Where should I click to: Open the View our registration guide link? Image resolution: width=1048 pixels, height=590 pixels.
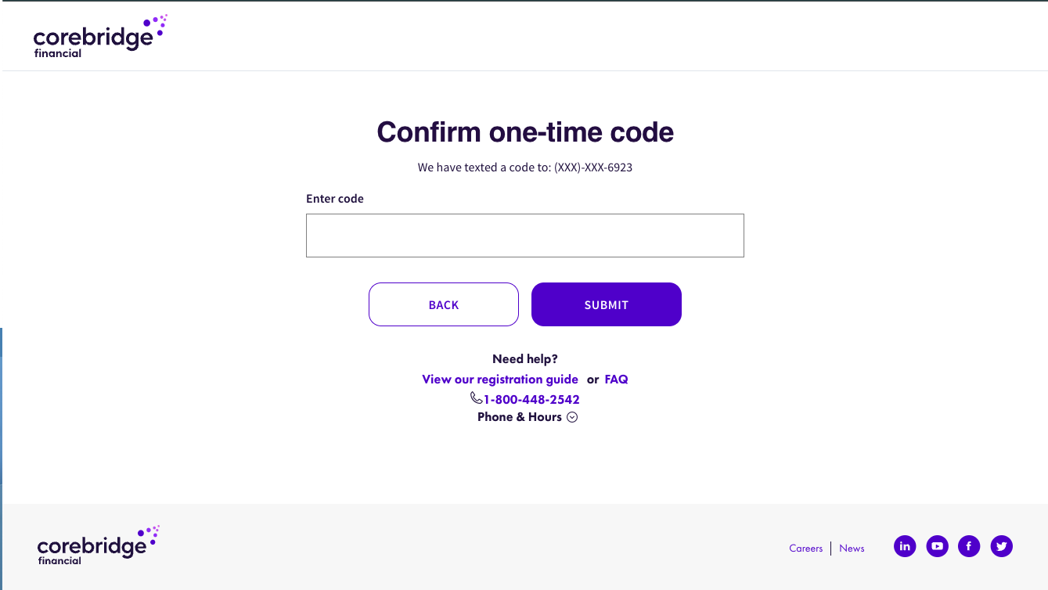pos(500,380)
